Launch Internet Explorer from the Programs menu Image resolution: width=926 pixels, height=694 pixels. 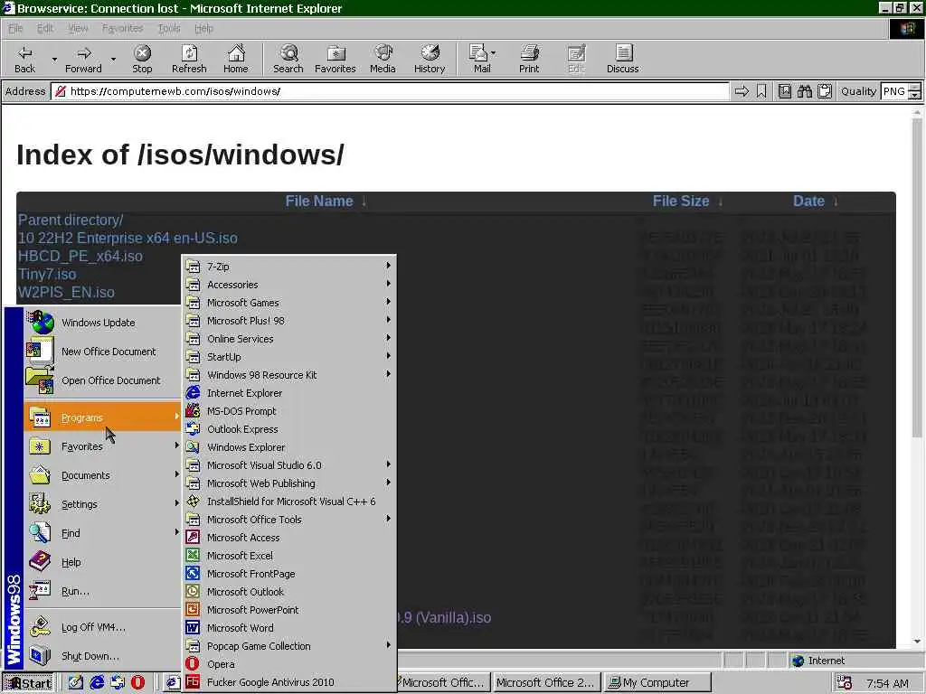[x=289, y=393]
